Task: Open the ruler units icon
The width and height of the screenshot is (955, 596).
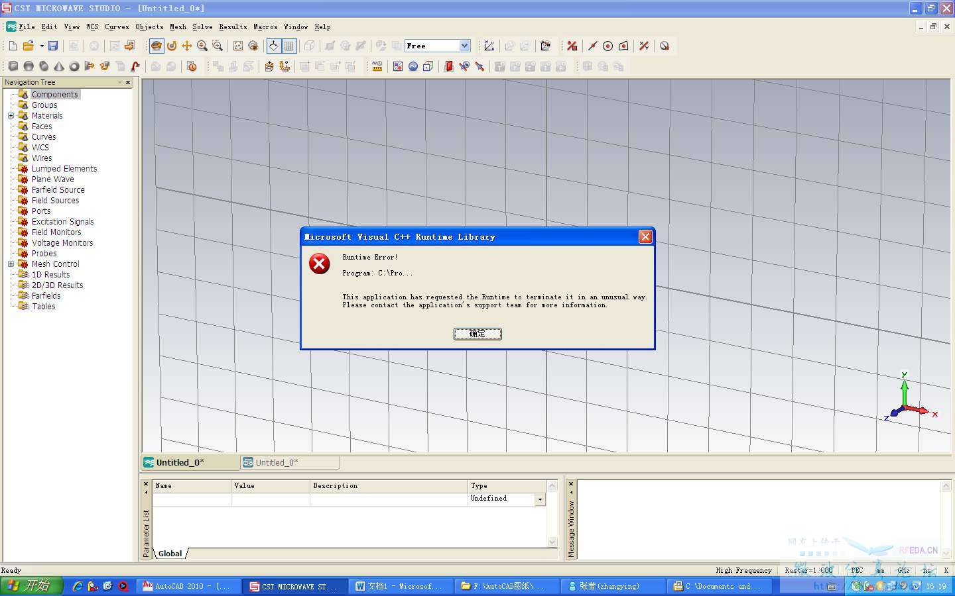Action: click(x=377, y=66)
